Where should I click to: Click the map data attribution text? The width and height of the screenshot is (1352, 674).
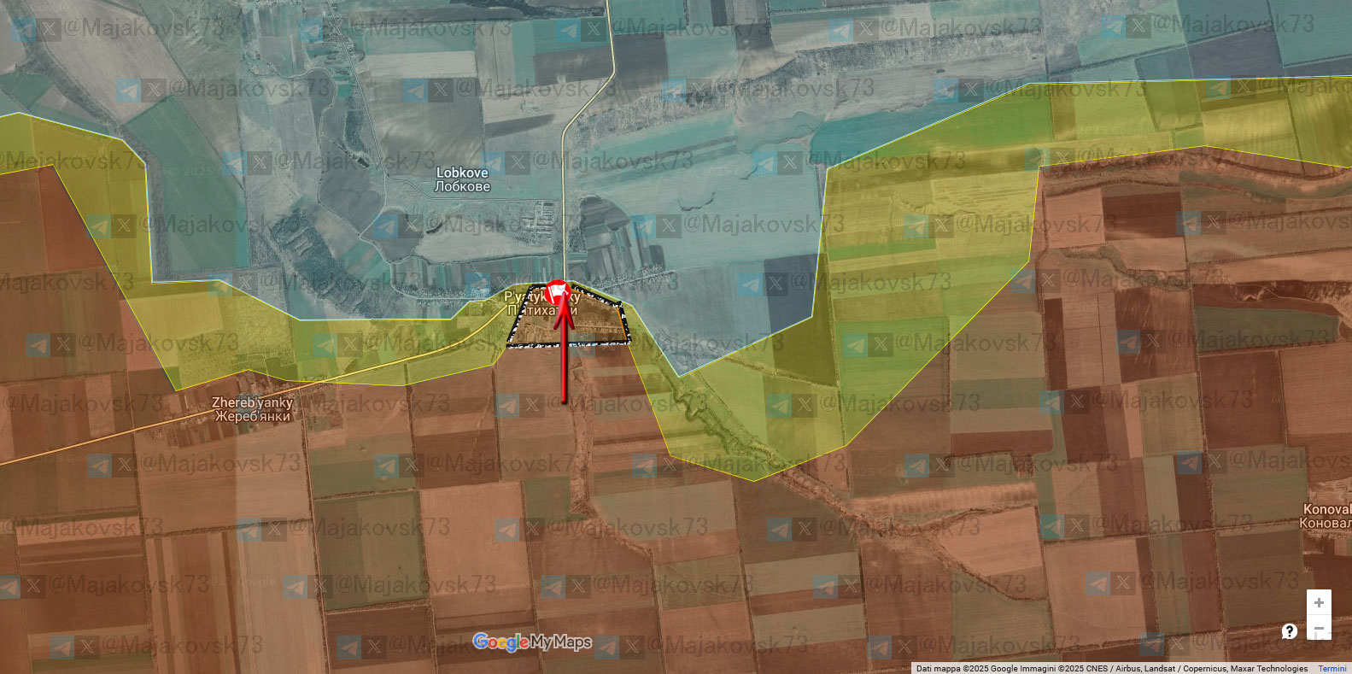pos(1111,669)
